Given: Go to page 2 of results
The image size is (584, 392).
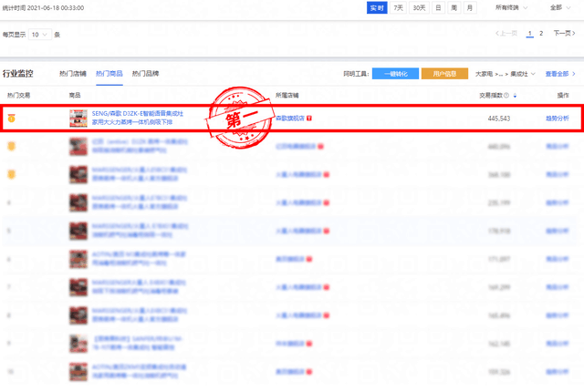Looking at the screenshot, I should point(541,34).
